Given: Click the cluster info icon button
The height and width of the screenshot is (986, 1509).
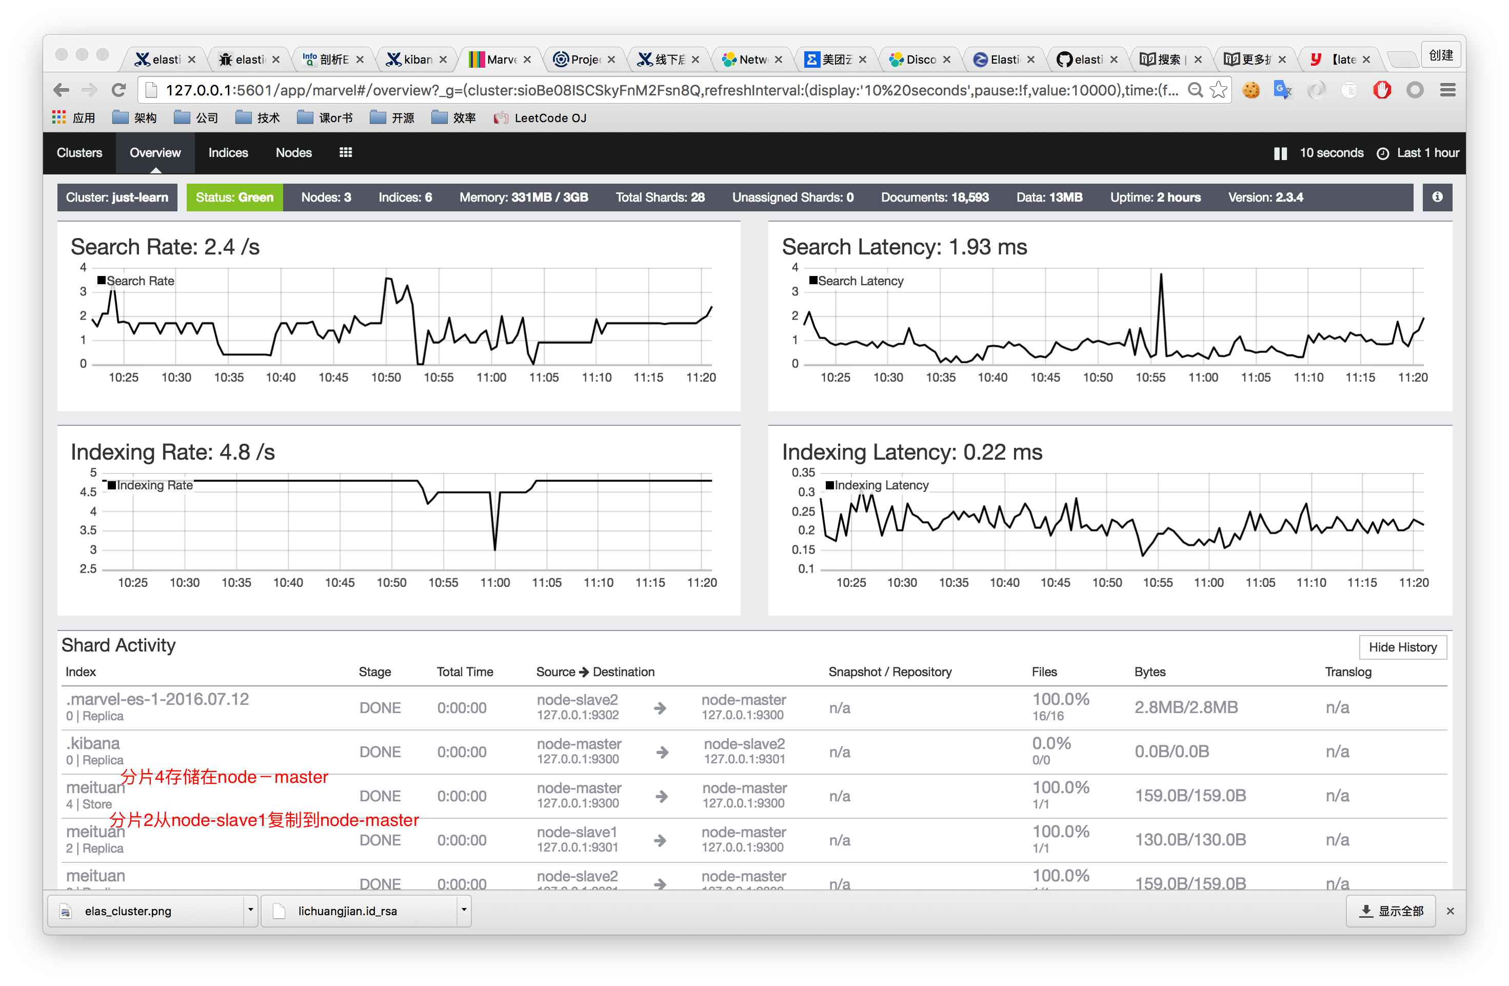Looking at the screenshot, I should tap(1437, 197).
